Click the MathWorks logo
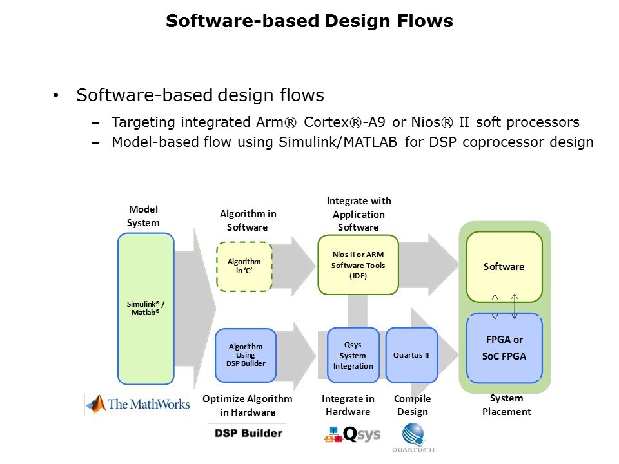619x464 pixels. pyautogui.click(x=138, y=404)
